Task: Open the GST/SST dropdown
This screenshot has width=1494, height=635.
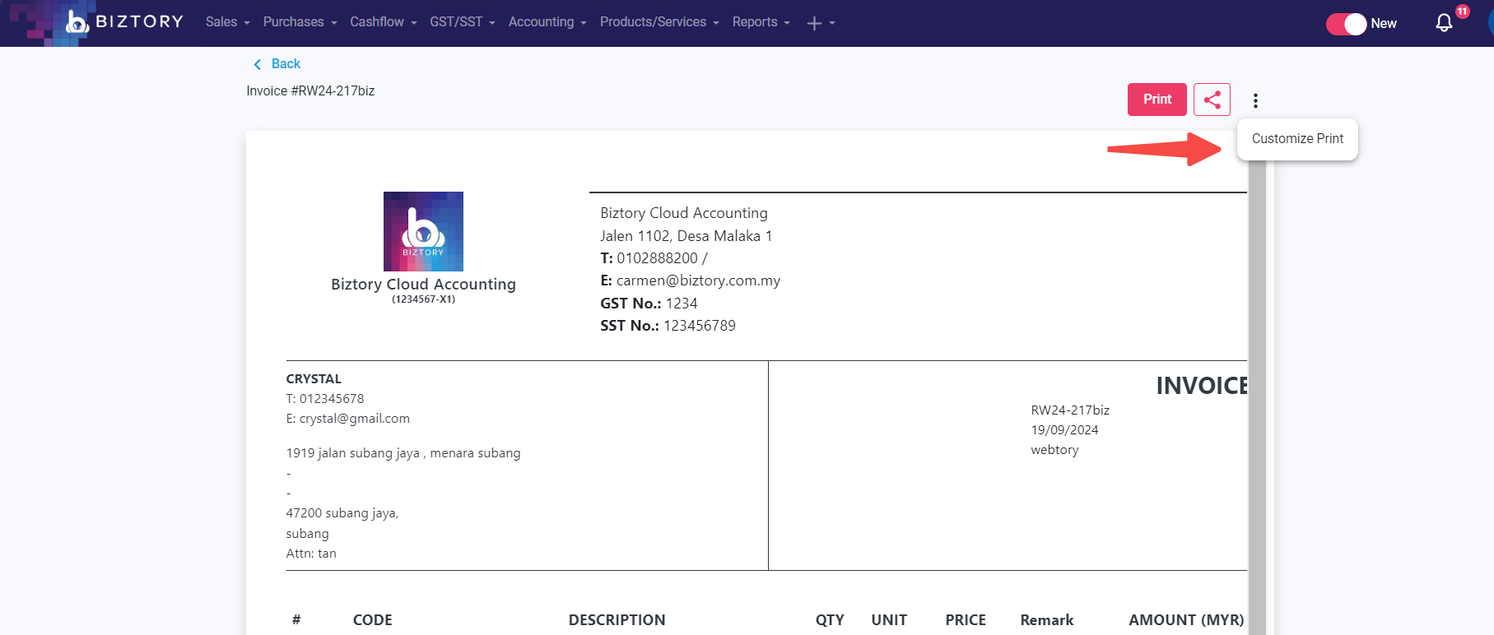Action: (x=462, y=22)
